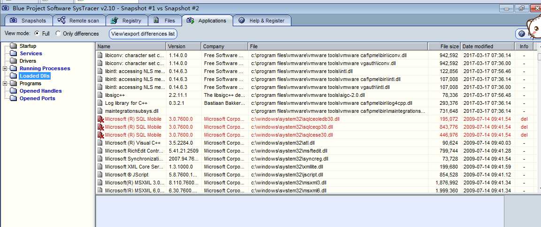Sort by the File column header
Image resolution: width=541 pixels, height=227 pixels.
coord(338,46)
